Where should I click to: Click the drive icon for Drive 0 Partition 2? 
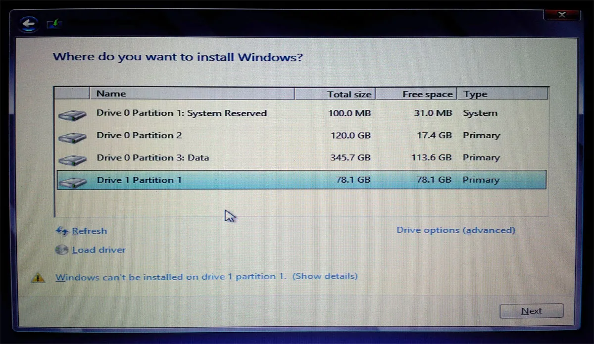pos(73,136)
